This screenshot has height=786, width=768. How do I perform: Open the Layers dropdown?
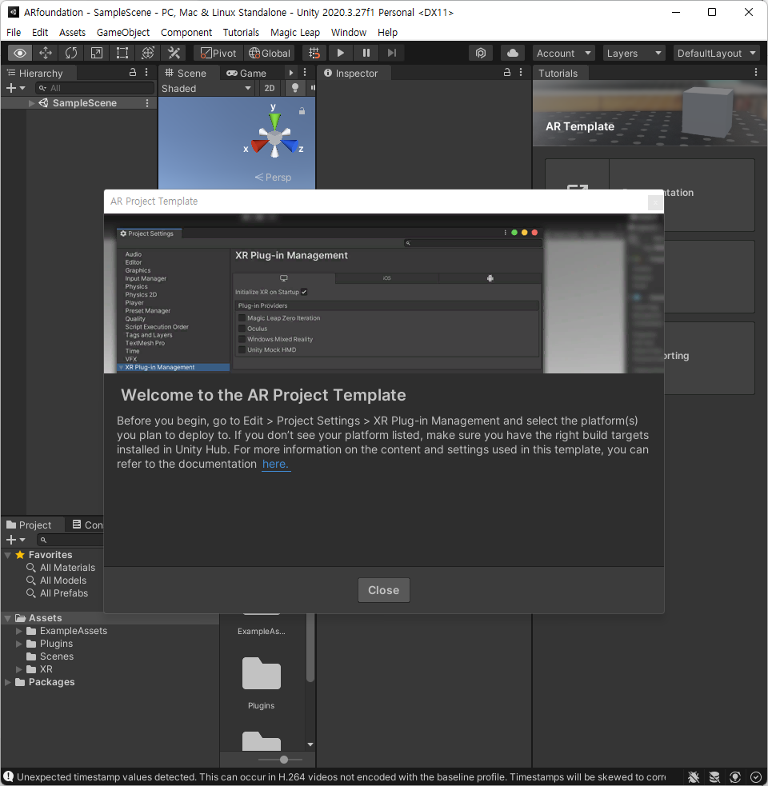(x=634, y=53)
